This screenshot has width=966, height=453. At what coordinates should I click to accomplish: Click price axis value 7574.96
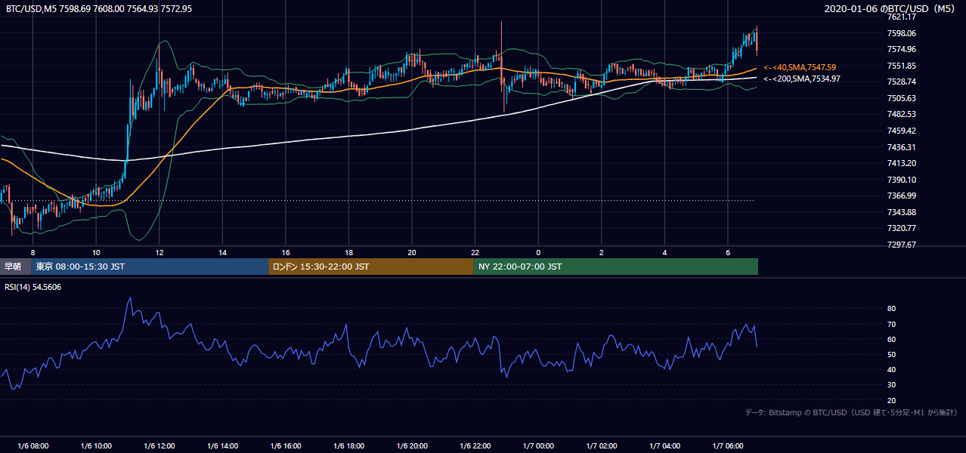point(902,49)
